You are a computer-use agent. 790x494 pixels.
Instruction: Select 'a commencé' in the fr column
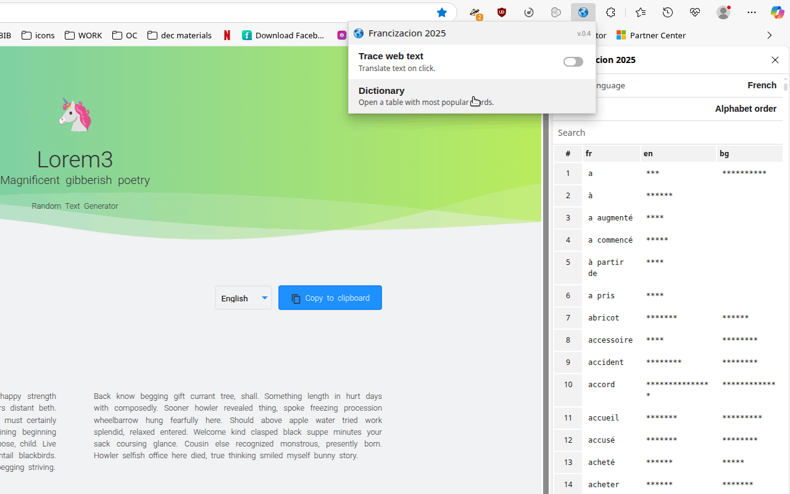(x=610, y=240)
